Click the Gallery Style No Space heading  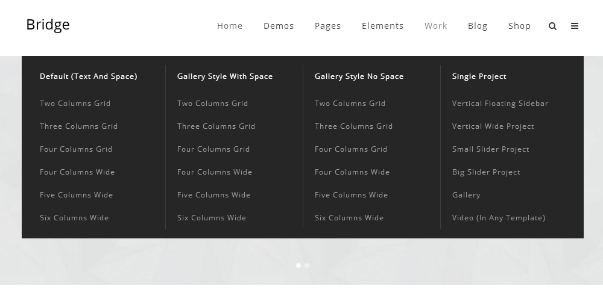pyautogui.click(x=359, y=76)
